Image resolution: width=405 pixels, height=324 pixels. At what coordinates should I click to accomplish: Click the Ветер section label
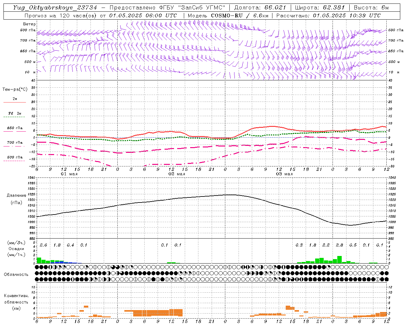point(29,24)
